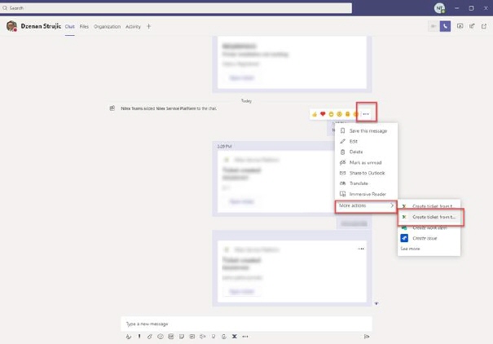Click See more in actions submenu

[410, 249]
